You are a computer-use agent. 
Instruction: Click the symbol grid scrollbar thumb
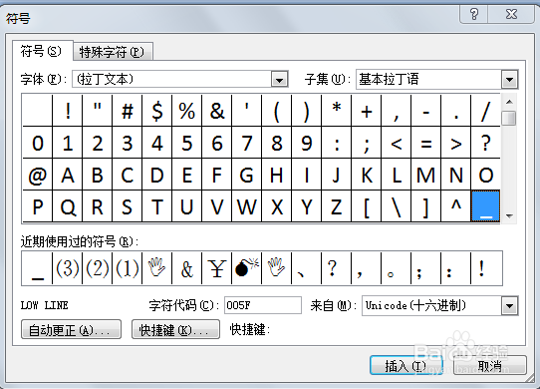[x=510, y=119]
